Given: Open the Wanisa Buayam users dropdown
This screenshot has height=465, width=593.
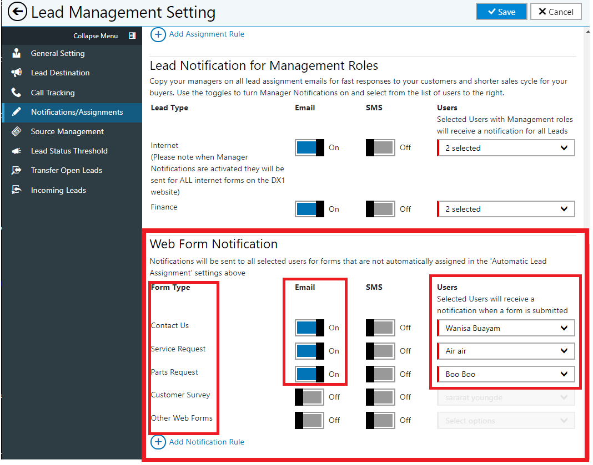Looking at the screenshot, I should 506,328.
